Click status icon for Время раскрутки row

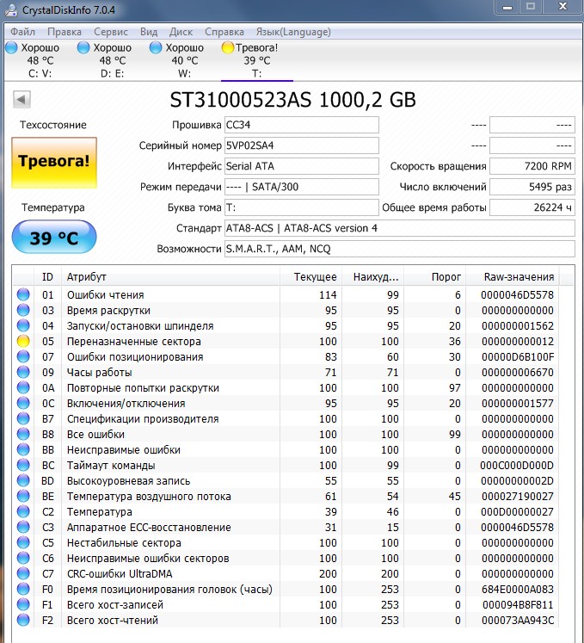coord(23,310)
